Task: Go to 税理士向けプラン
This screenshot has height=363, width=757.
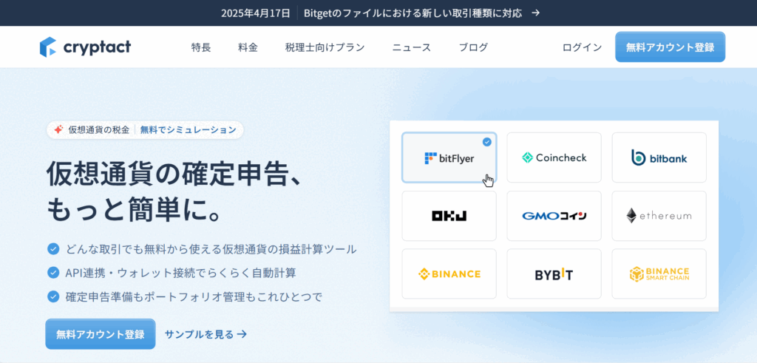Action: click(x=325, y=47)
